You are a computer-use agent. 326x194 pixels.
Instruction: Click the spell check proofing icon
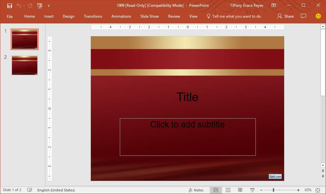[x=29, y=190]
